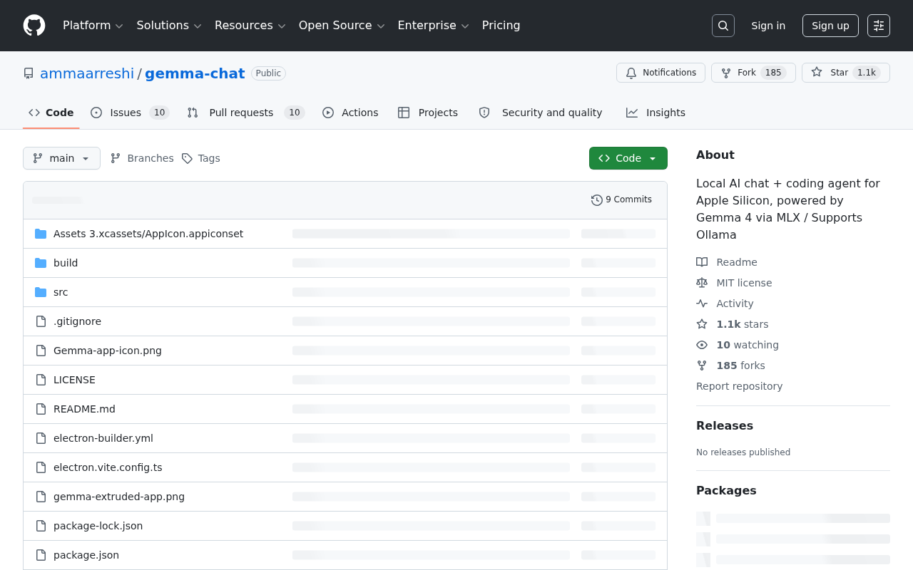The width and height of the screenshot is (913, 570).
Task: Click the folder icon beside src
Action: click(41, 292)
